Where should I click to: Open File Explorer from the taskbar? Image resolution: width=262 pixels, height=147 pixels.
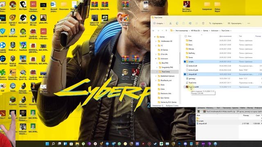coord(77,144)
